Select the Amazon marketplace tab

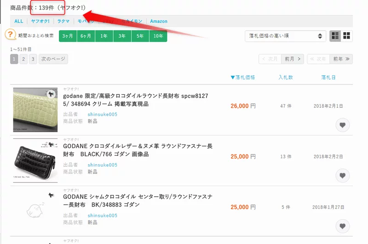pos(159,21)
